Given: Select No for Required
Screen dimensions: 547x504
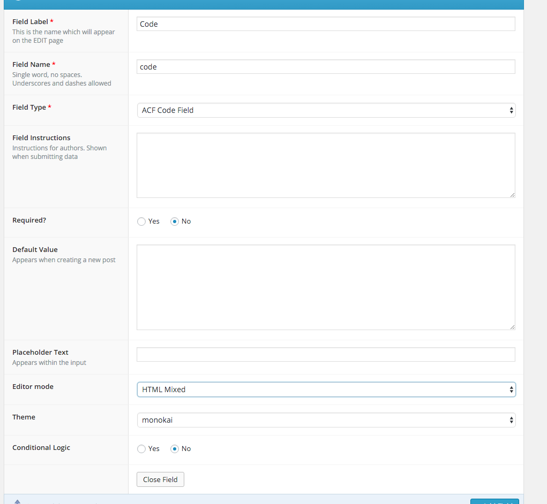Looking at the screenshot, I should (175, 222).
